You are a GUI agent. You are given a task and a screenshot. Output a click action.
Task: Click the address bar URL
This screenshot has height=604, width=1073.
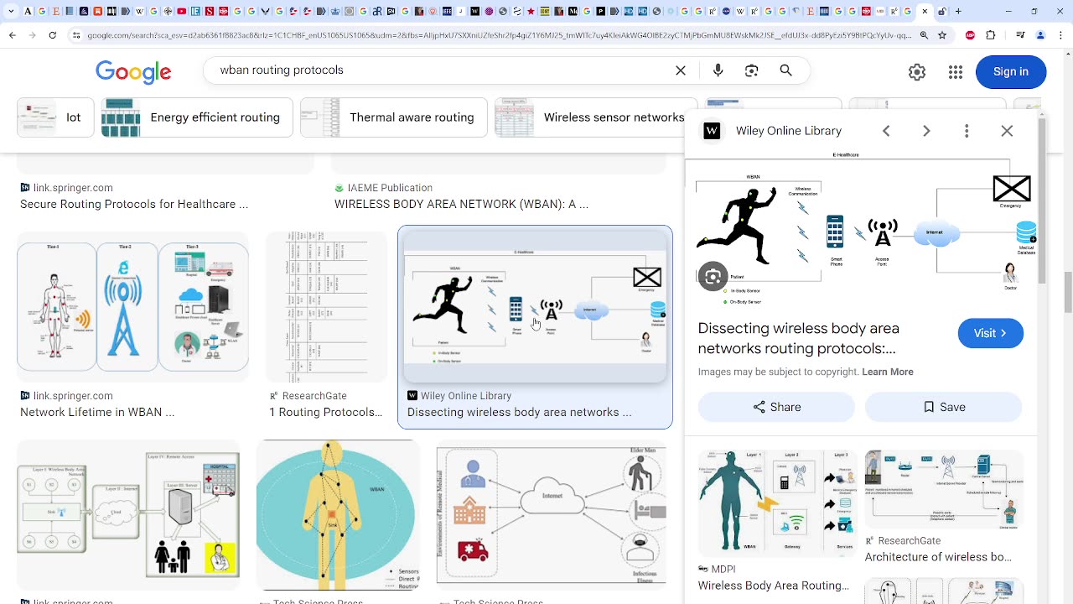[498, 35]
